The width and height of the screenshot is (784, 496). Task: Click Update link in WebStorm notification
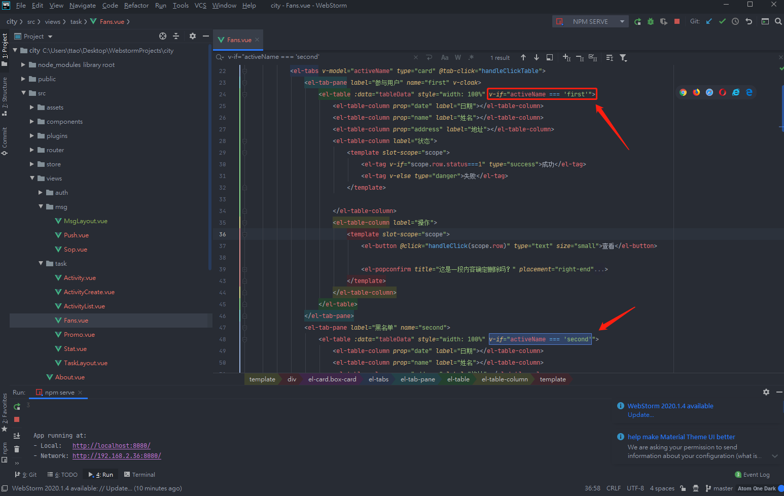(x=640, y=415)
